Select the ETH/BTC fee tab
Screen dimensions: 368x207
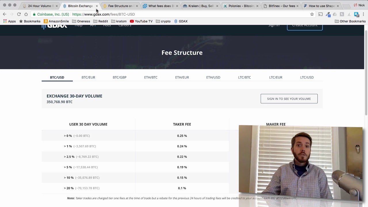(151, 77)
